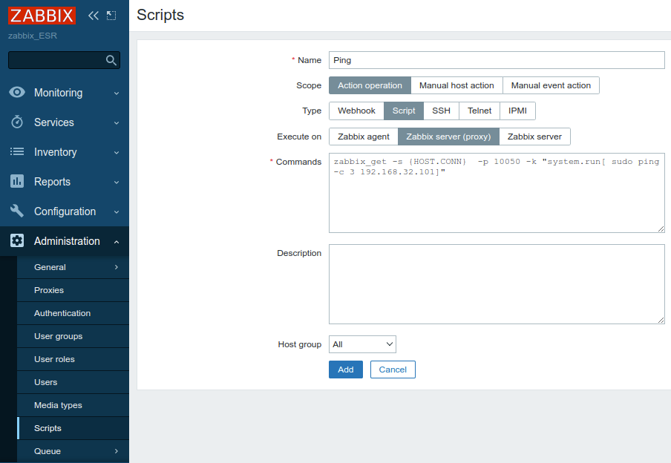Click the Zabbix logo
Viewport: 671px width, 463px height.
(42, 16)
